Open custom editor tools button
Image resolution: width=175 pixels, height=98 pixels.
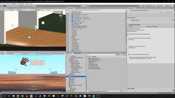[19, 6]
